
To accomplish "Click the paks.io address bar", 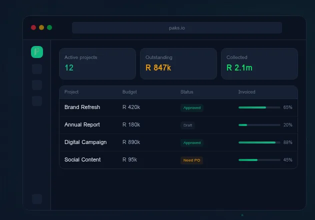I will pyautogui.click(x=177, y=27).
